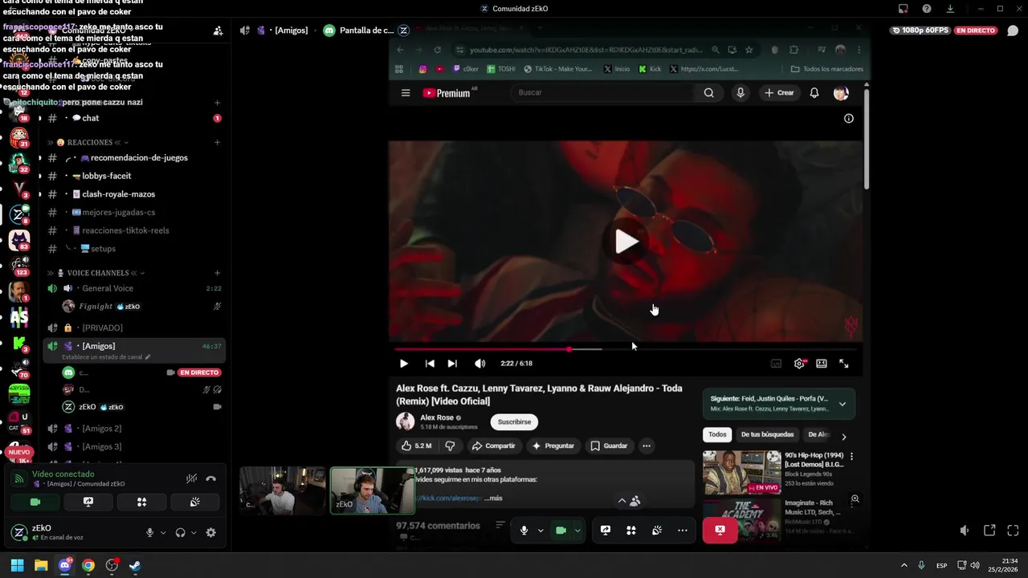
Task: Add a channel to the REACCIONES category
Action: 217,142
